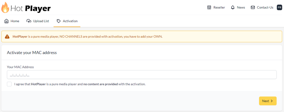Click the Hot Player brand name text
This screenshot has height=112, width=284.
tap(31, 8)
